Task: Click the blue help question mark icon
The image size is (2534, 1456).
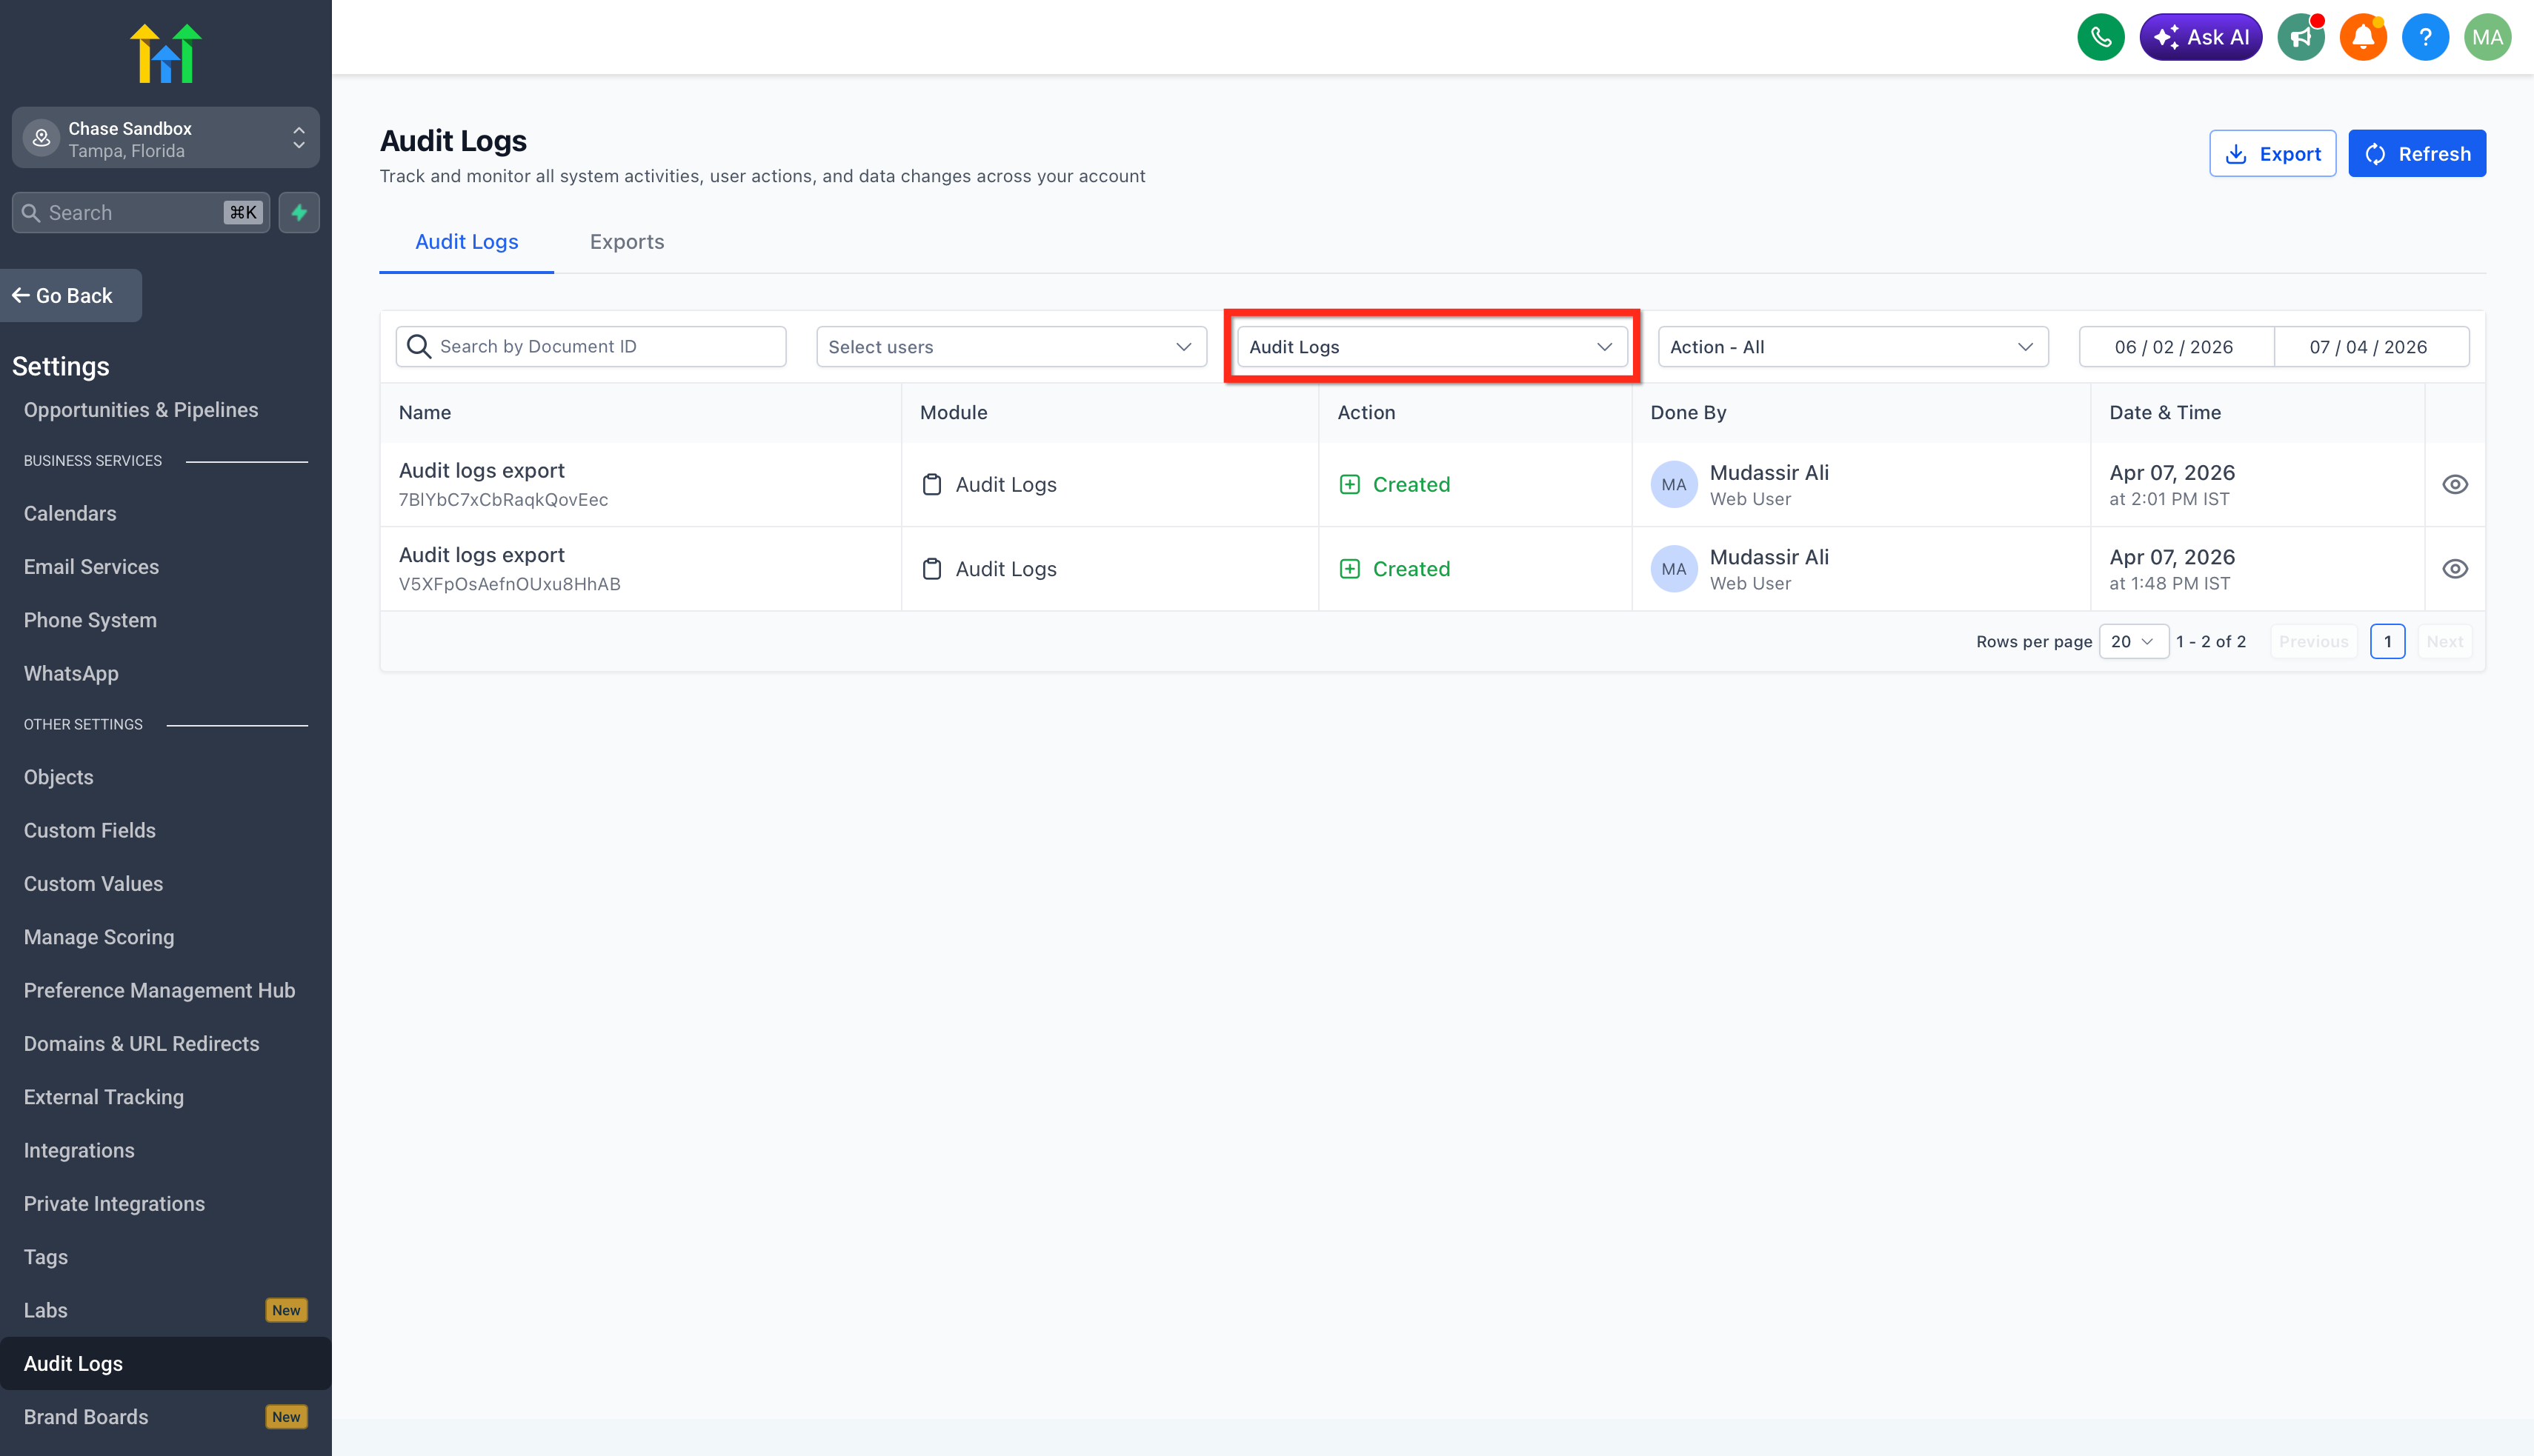Action: (x=2424, y=38)
